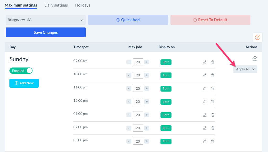The image size is (268, 152).
Task: Focus the 02:00 pm max jobs field
Action: (138, 128)
